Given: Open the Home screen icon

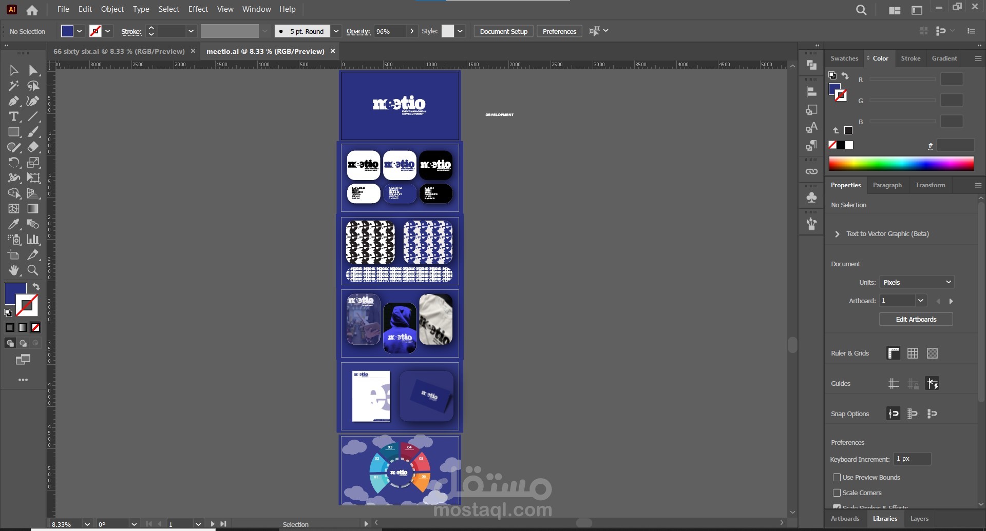Looking at the screenshot, I should (x=32, y=10).
